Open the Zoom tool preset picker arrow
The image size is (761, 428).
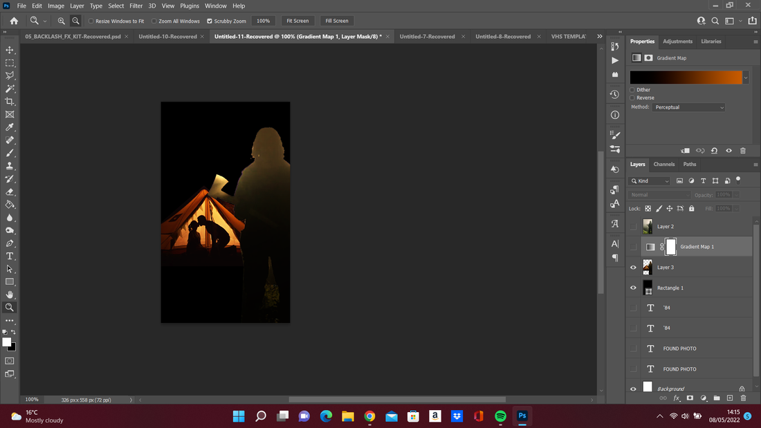[x=45, y=21]
